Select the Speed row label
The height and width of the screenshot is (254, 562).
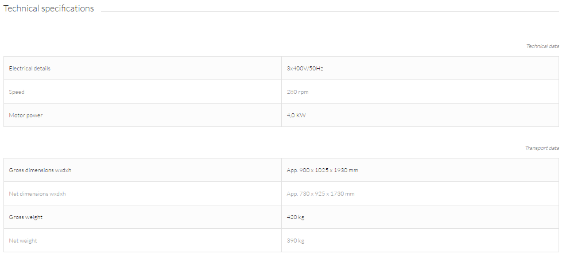[17, 92]
